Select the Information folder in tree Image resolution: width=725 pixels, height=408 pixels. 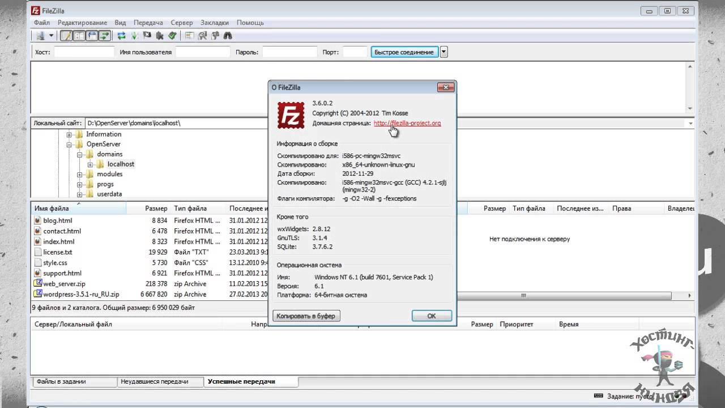(104, 134)
